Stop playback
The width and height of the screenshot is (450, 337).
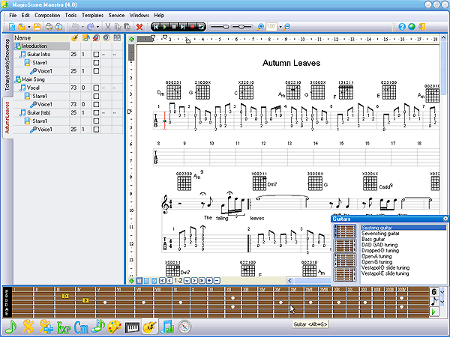[174, 27]
